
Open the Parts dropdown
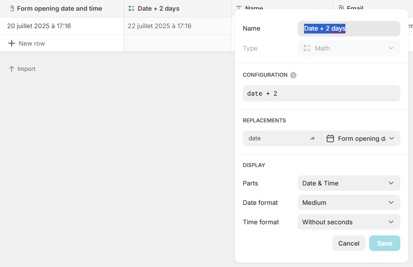[x=349, y=183]
